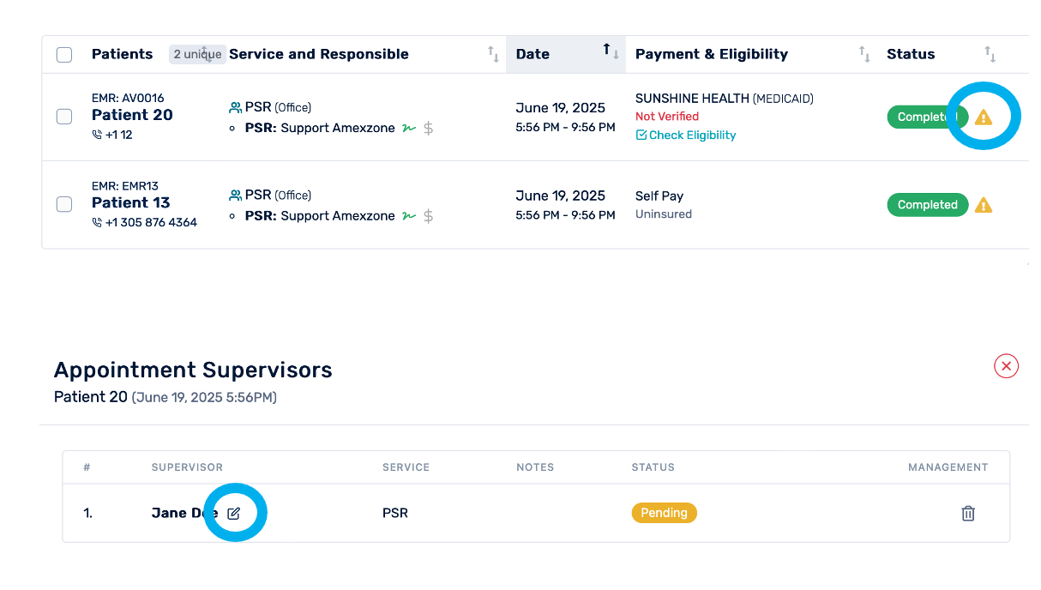Viewport: 1041px width, 590px height.
Task: Edit supervisor Jane Doe pencil icon
Action: tap(234, 514)
